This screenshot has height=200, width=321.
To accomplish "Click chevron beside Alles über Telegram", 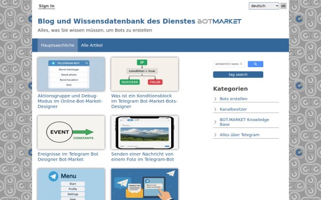I will pyautogui.click(x=216, y=135).
